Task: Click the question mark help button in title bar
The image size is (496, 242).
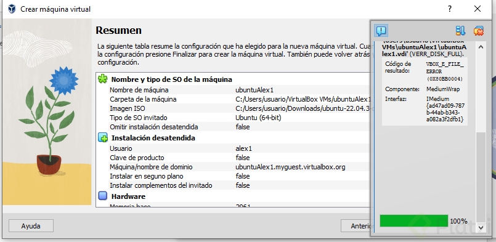Action: (450, 9)
